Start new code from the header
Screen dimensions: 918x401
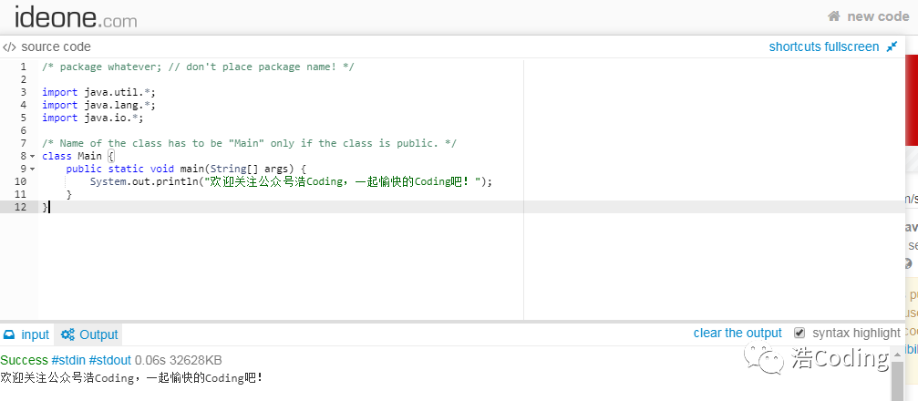pyautogui.click(x=877, y=16)
